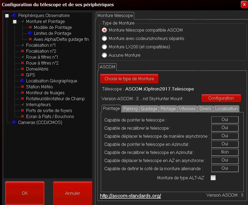Select Station Météo in device tree

click(39, 87)
